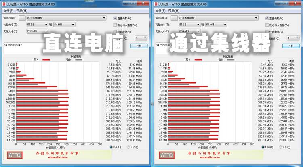
Task: Open 64 MB transfer size dropdown, left window
Action: point(64,25)
